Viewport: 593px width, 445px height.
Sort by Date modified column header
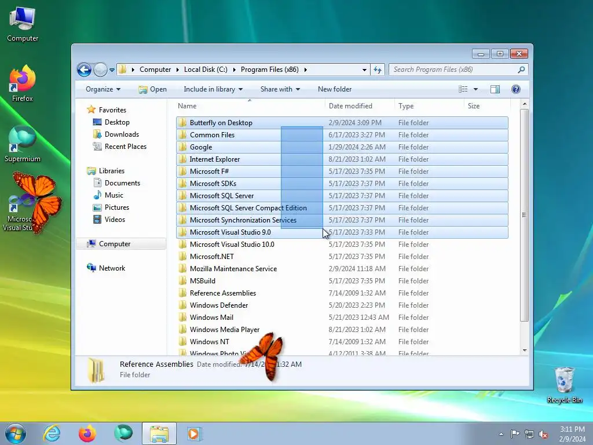pos(359,106)
